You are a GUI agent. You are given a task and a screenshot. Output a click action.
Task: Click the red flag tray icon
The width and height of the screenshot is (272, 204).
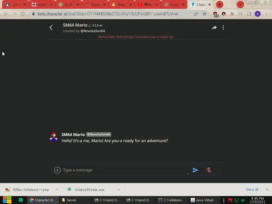230,200
